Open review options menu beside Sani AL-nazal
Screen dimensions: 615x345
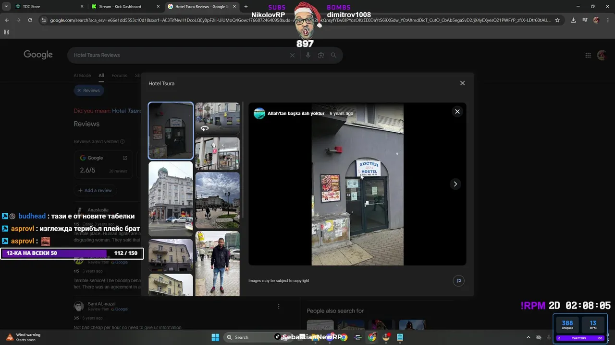(x=279, y=307)
